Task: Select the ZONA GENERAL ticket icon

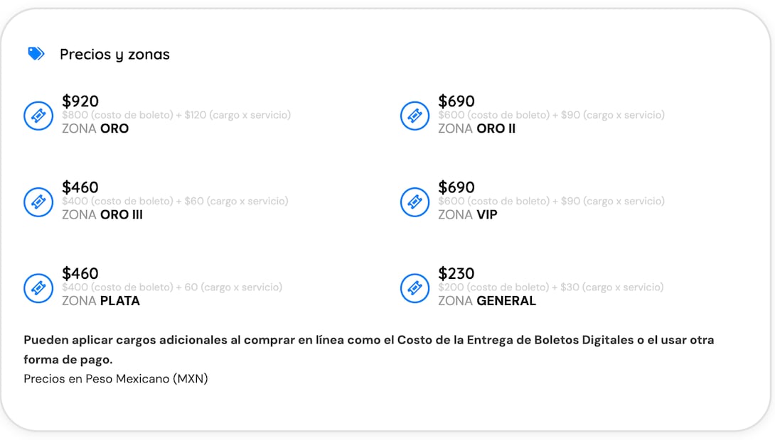Action: pyautogui.click(x=415, y=288)
